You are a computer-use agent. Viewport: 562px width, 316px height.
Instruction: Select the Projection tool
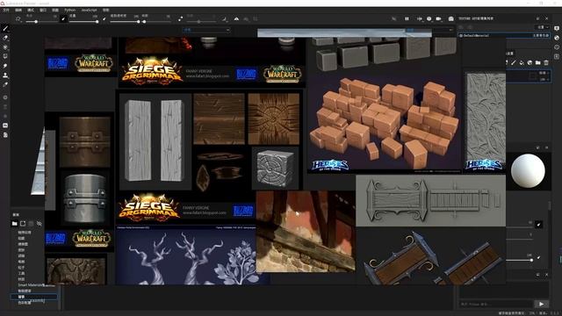[x=5, y=47]
